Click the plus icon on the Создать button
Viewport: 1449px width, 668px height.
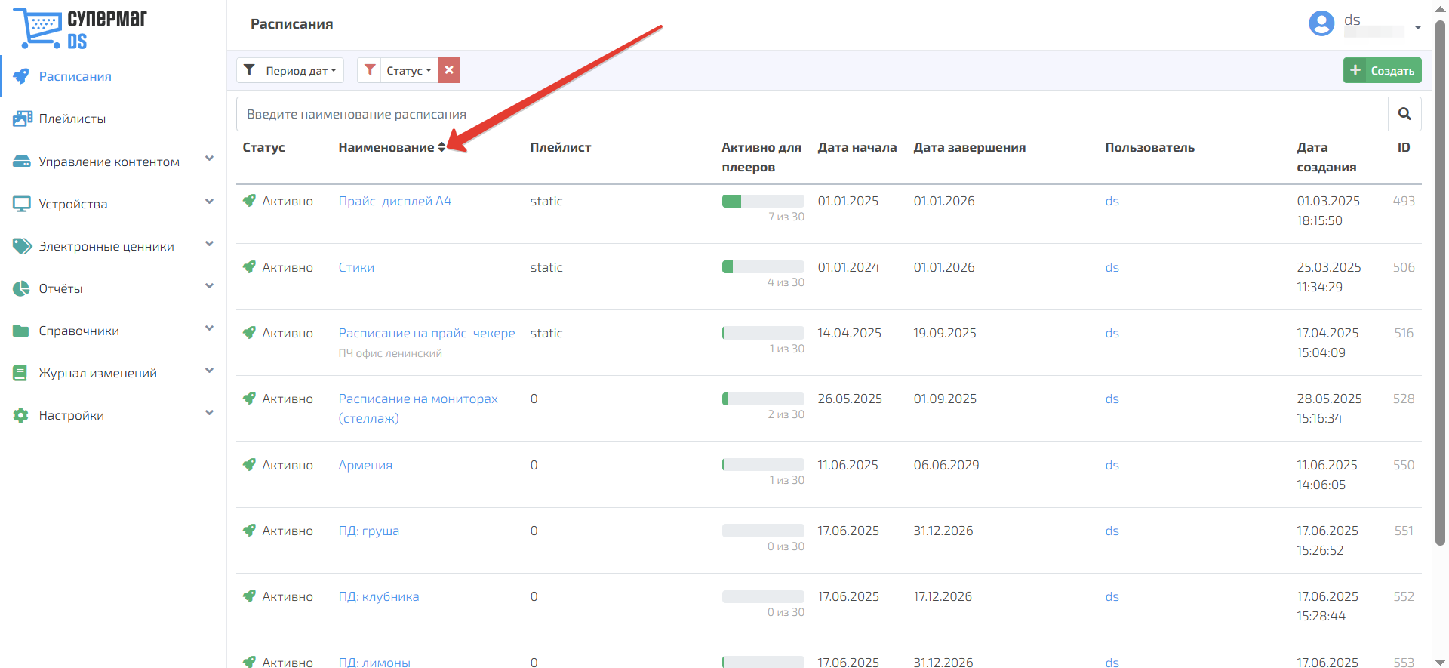point(1355,70)
